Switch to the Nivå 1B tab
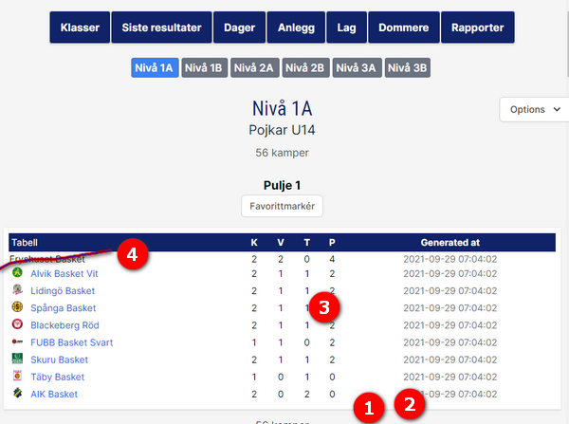The height and width of the screenshot is (424, 569). [204, 67]
